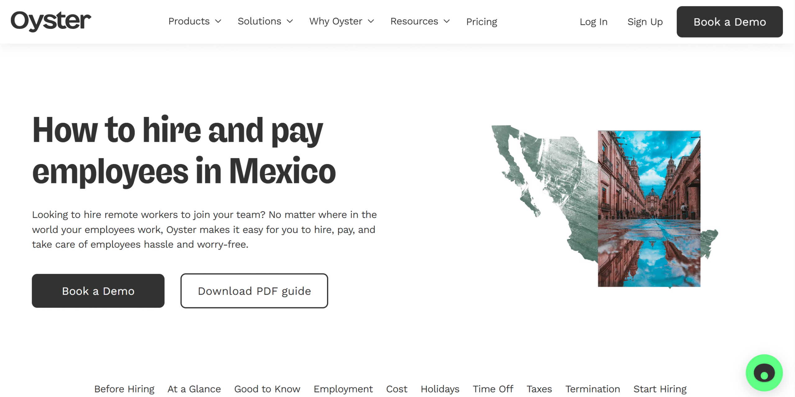Image resolution: width=795 pixels, height=397 pixels.
Task: Open the Solutions dropdown chevron
Action: 290,21
